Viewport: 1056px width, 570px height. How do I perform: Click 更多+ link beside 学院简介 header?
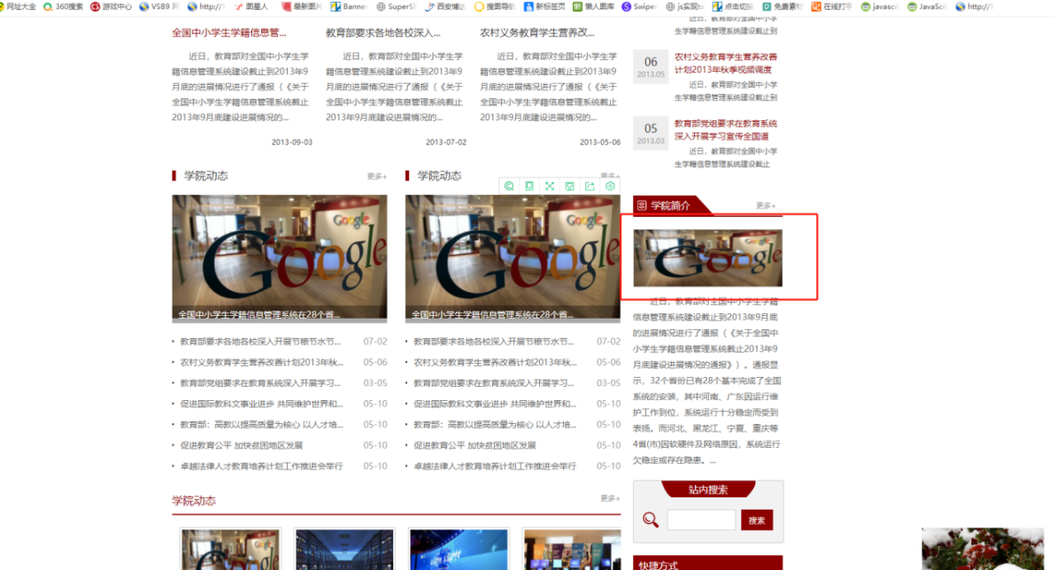pos(766,206)
